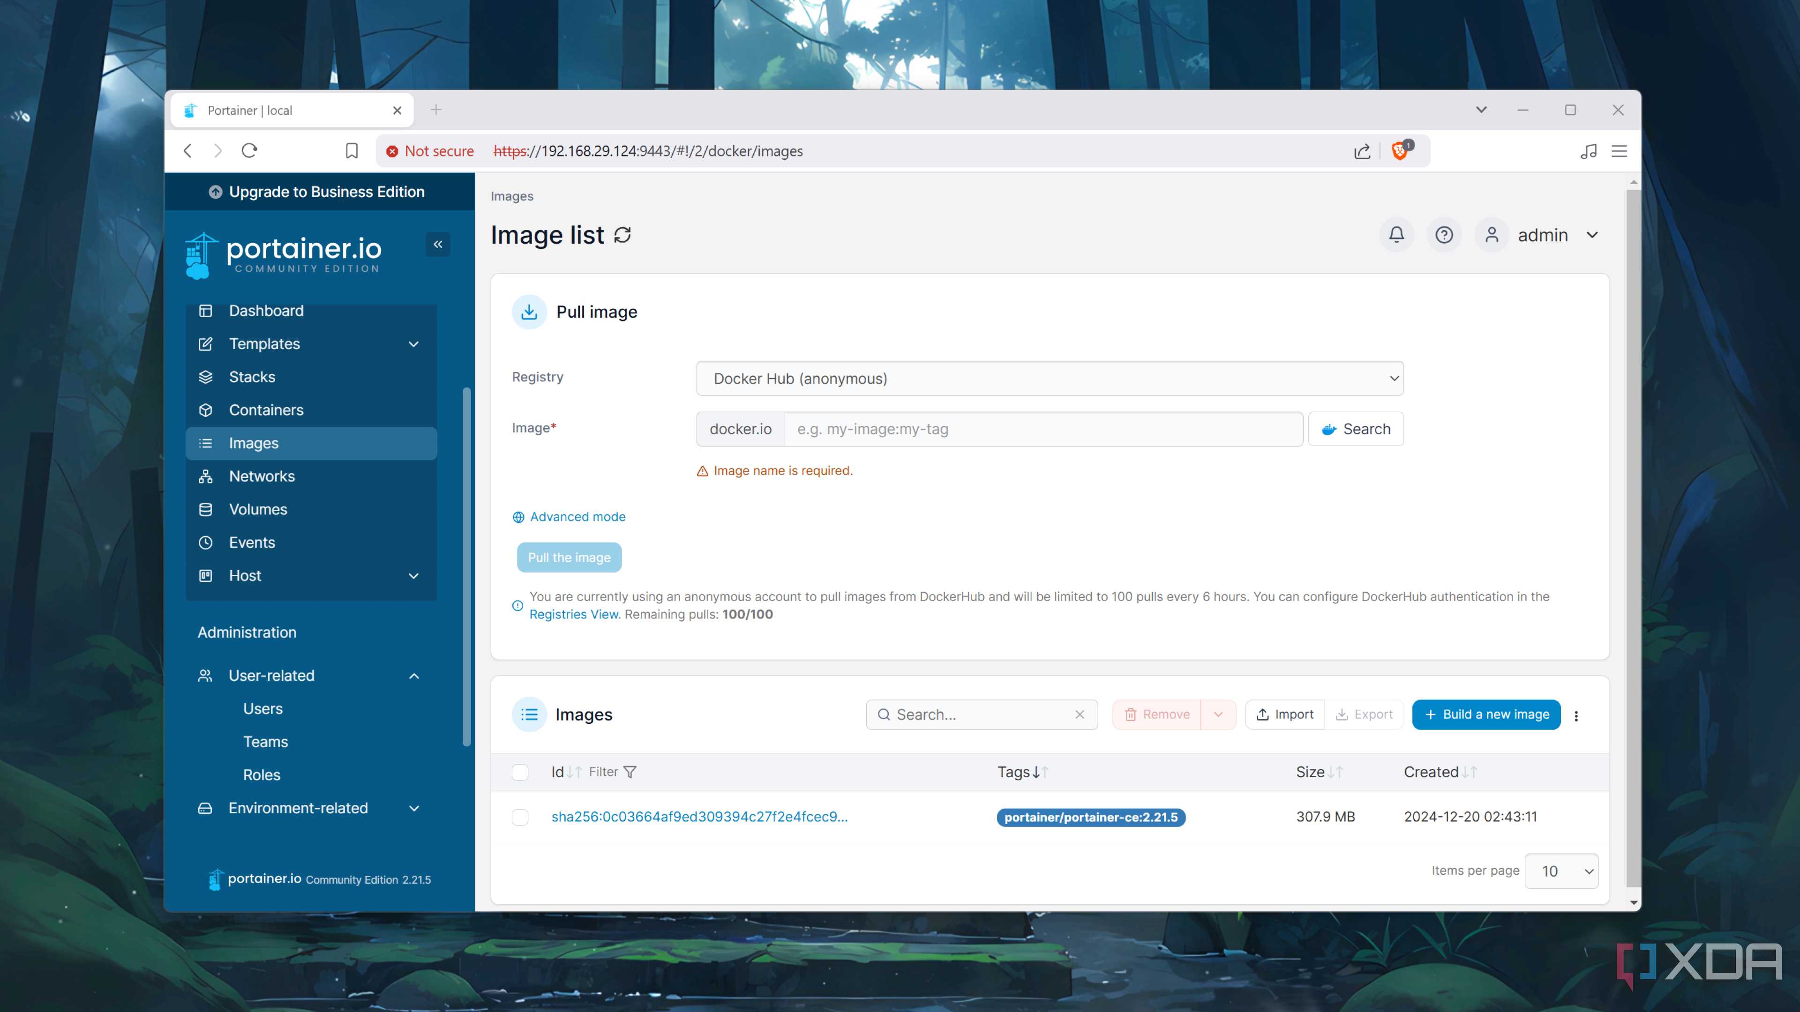Viewport: 1800px width, 1012px height.
Task: Open Dashboard in sidebar
Action: [x=311, y=311]
